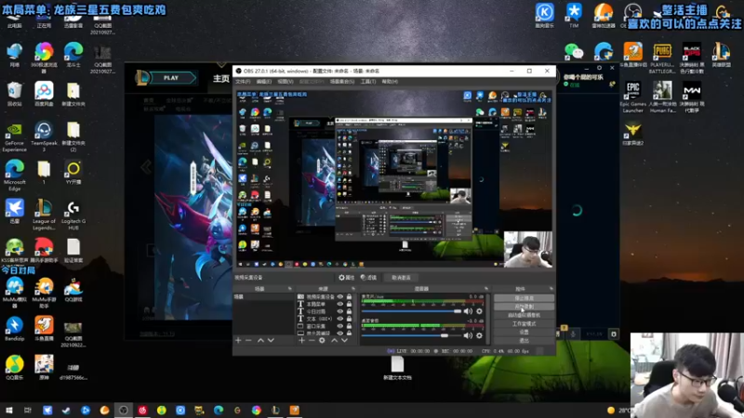Screen dimensions: 744x418
Task: Click the 启动虚拟摄像机 virtual camera button
Action: click(524, 315)
